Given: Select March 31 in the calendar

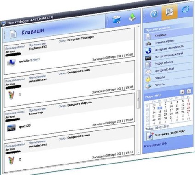Looking at the screenshot, I should pos(171,118).
